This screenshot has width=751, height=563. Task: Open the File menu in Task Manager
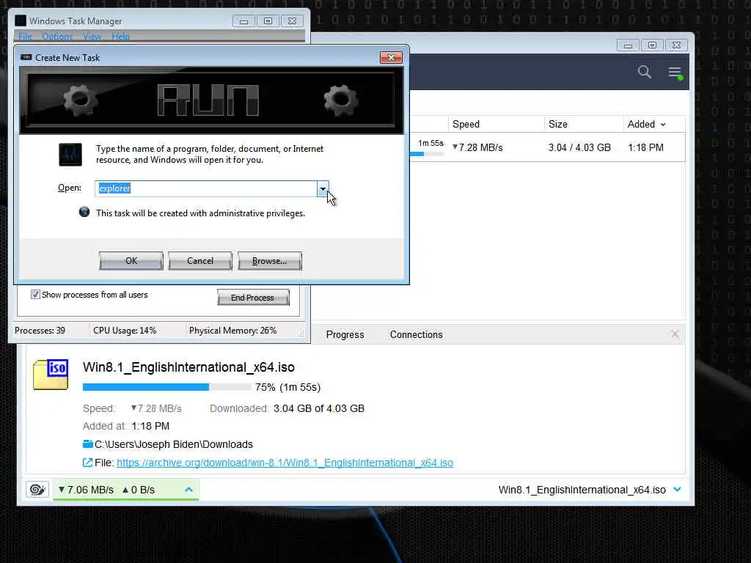pyautogui.click(x=25, y=37)
